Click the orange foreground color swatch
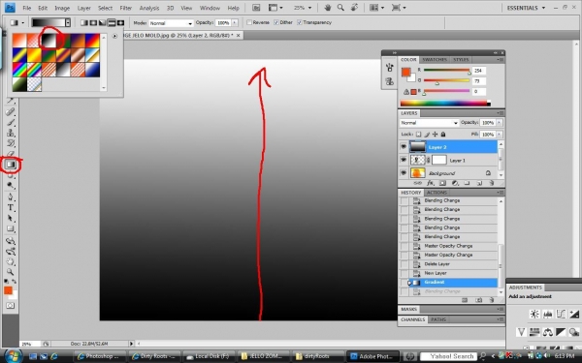582x363 pixels. click(x=8, y=290)
